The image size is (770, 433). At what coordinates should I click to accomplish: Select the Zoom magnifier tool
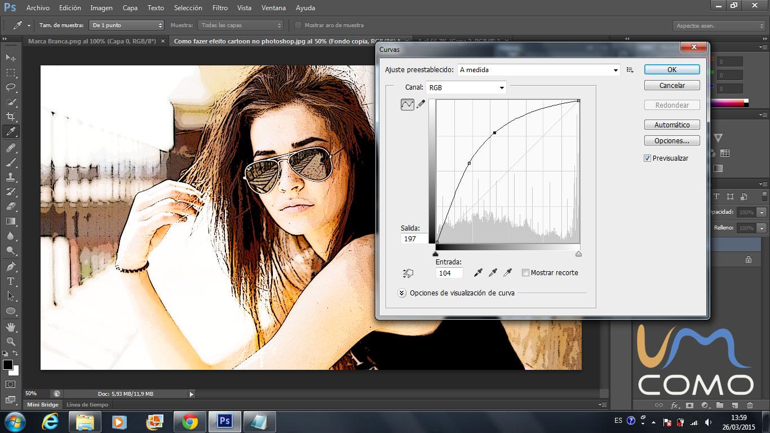pyautogui.click(x=11, y=341)
